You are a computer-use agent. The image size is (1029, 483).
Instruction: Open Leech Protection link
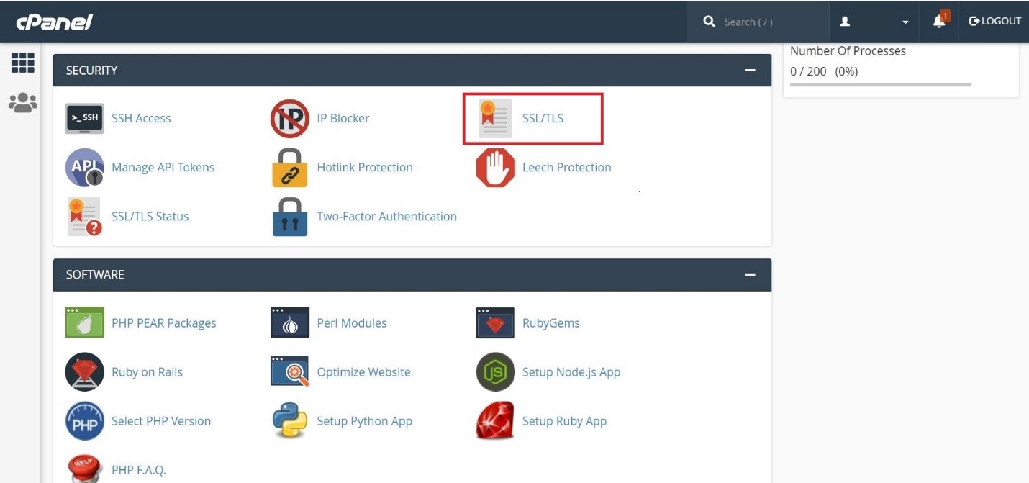click(567, 167)
